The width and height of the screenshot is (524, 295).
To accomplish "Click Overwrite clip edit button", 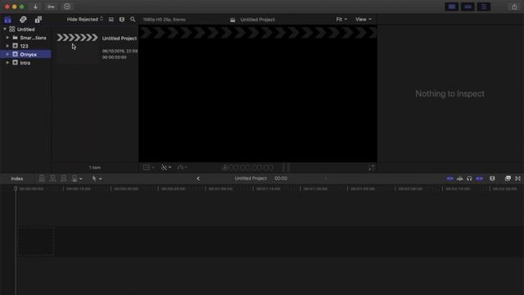I will tap(75, 179).
